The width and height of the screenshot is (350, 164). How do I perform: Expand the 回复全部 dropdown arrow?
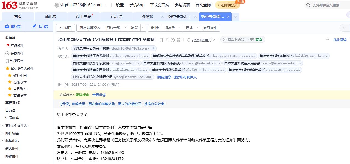(124, 28)
